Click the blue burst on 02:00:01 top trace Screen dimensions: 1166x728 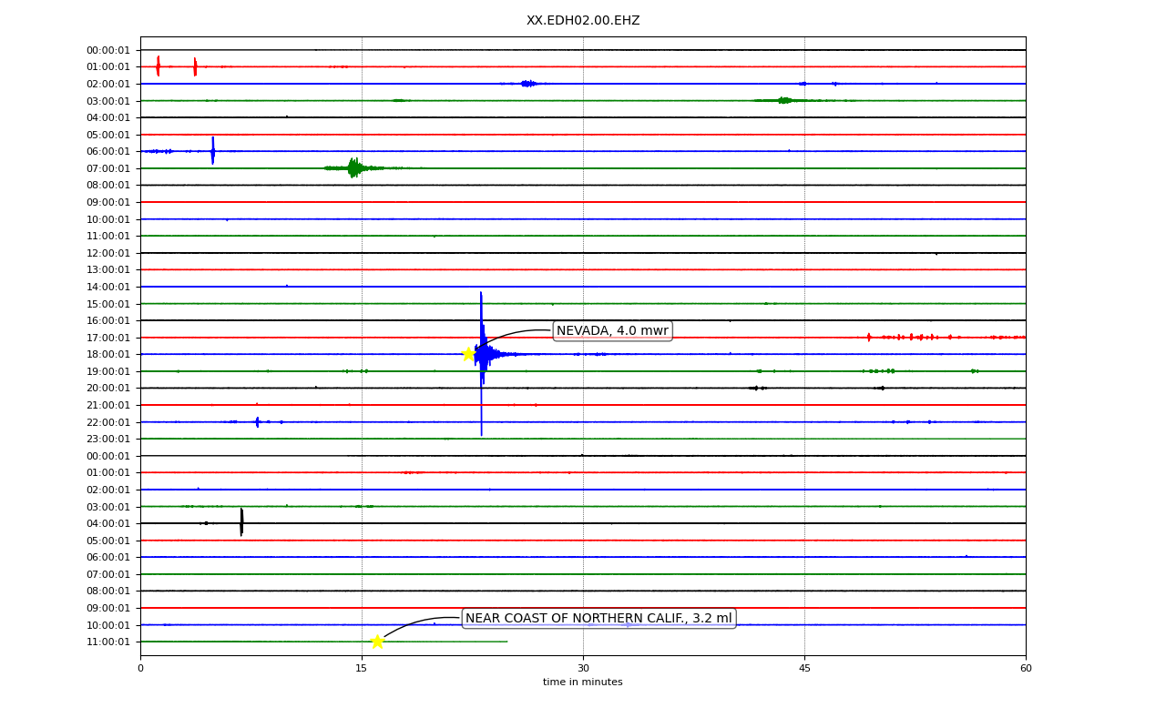528,84
